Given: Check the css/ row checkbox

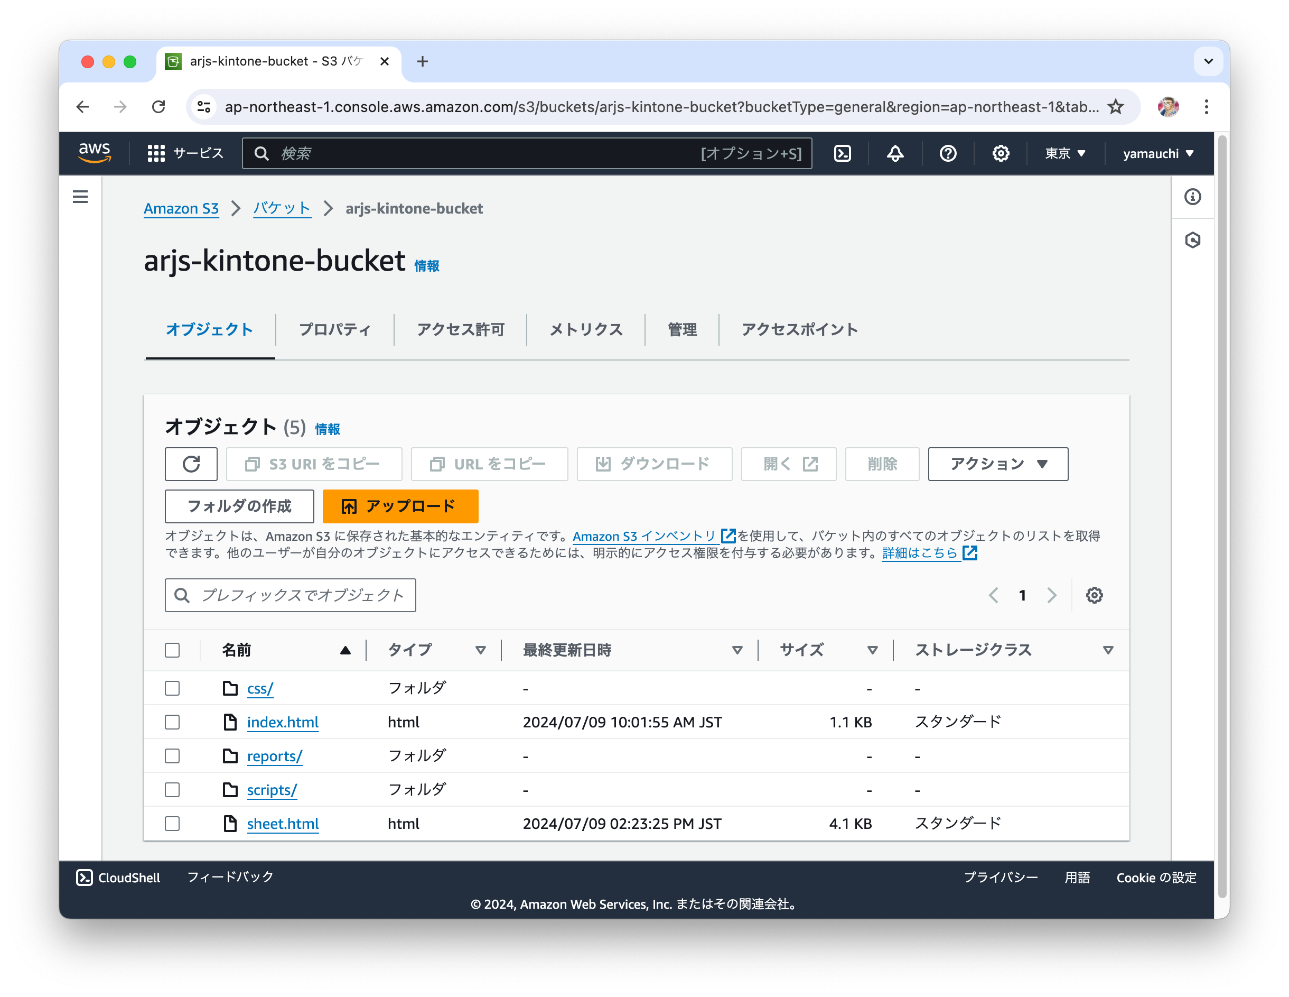Looking at the screenshot, I should [x=172, y=688].
